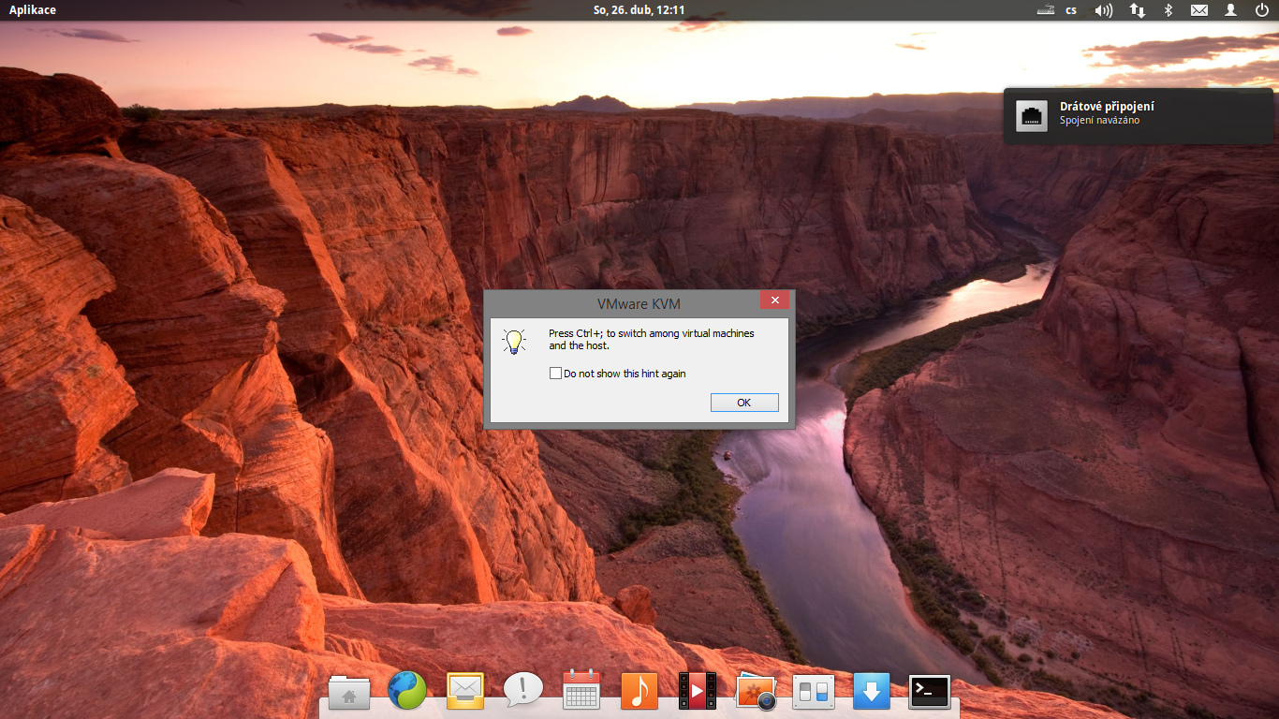Launch the video player from the dock

click(x=697, y=690)
